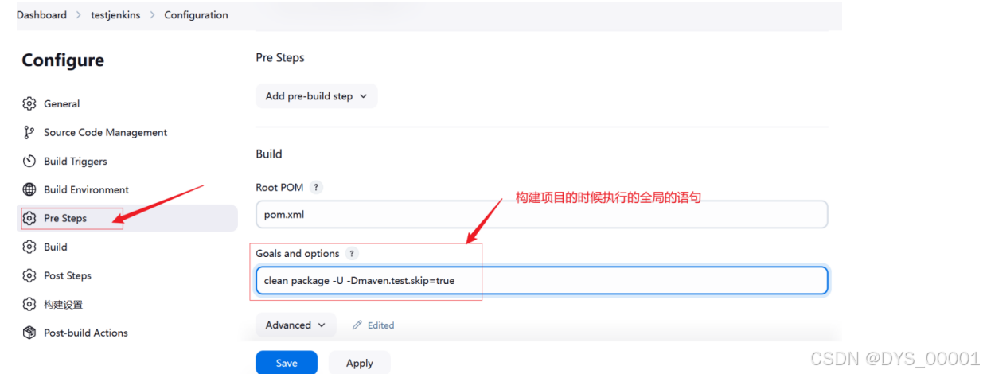Click the Goals and options input field
Screen dimensions: 983x374
541,280
